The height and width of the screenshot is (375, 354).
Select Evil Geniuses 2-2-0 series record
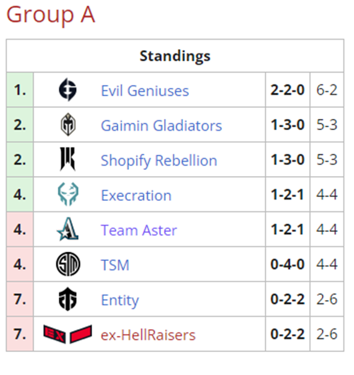pyautogui.click(x=288, y=90)
